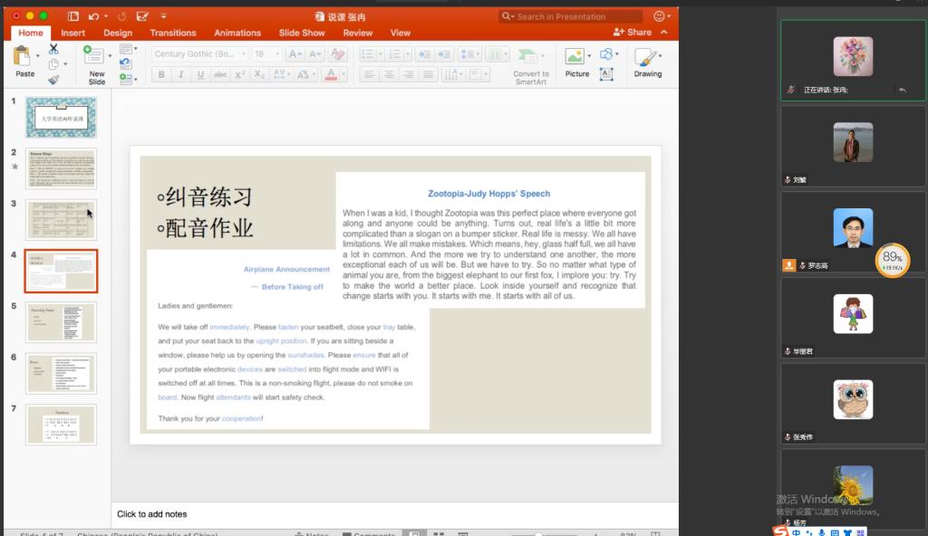Screen dimensions: 928x536
Task: Toggle Italic formatting
Action: (x=181, y=74)
